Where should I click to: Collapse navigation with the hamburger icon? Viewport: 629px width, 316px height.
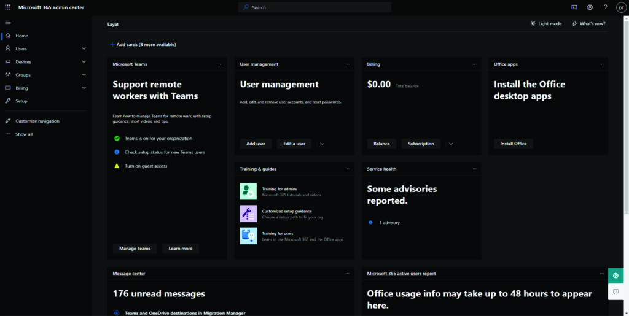(7, 22)
